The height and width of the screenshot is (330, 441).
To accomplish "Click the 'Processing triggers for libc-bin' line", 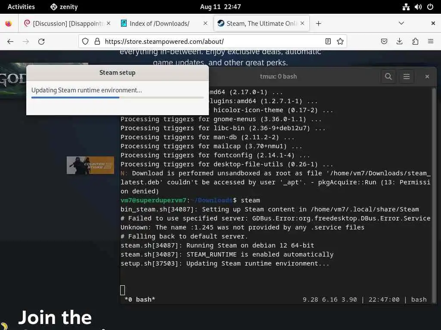I will (223, 128).
